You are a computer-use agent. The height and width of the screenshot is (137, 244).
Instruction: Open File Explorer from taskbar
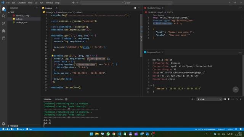(x=97, y=134)
